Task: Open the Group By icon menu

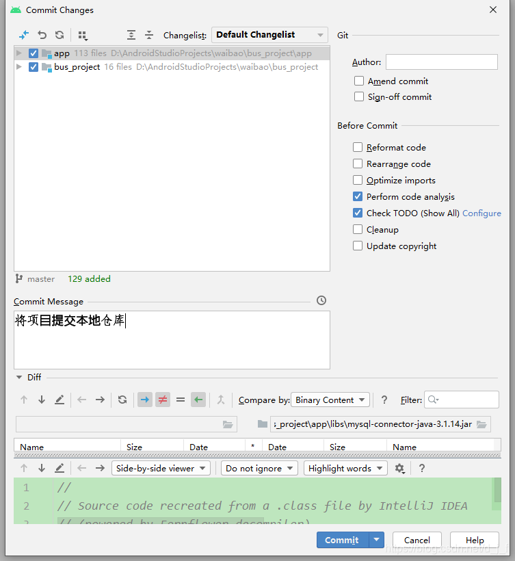Action: point(83,36)
